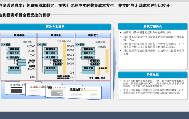Open the 项目预算报告 document thumbnail
This screenshot has width=189, height=119.
pyautogui.click(x=15, y=88)
